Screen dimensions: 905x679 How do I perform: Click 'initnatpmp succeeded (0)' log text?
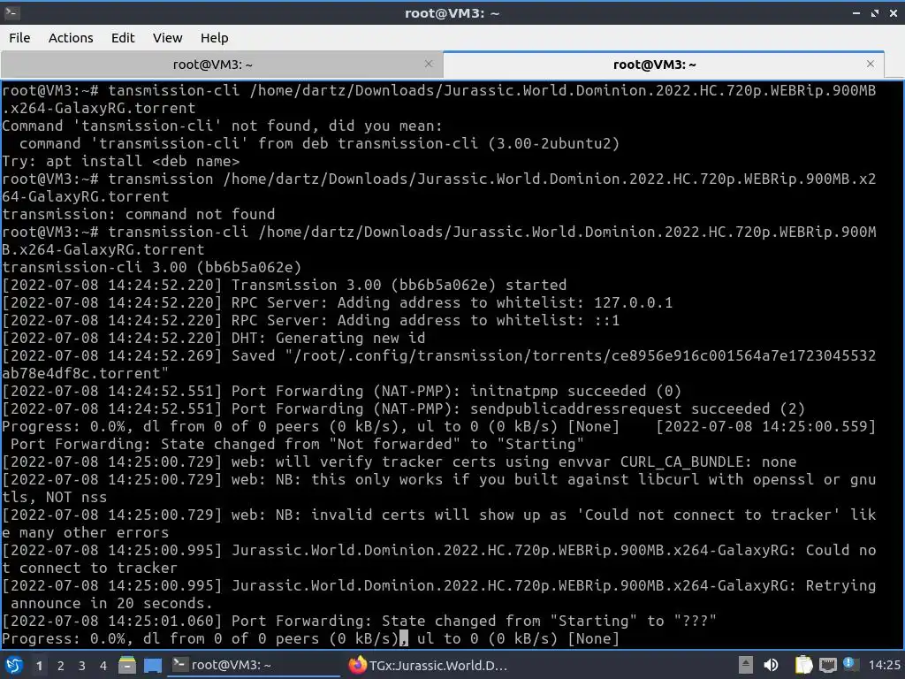click(575, 391)
